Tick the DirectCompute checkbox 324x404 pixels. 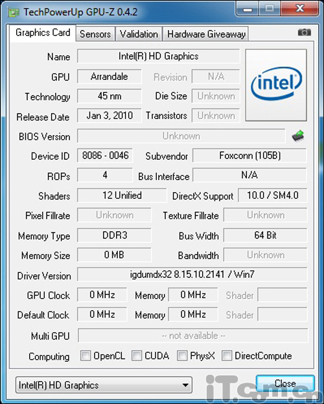point(227,356)
